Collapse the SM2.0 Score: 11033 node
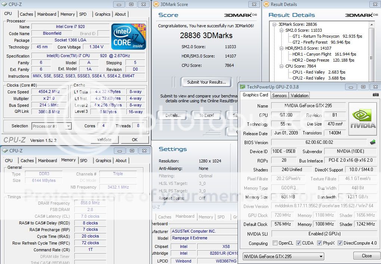 281,30
